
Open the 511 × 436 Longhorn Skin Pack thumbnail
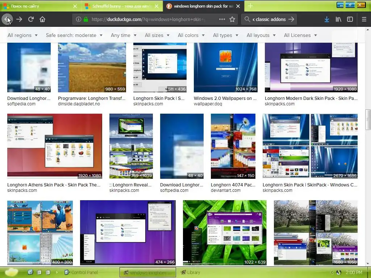(160, 67)
